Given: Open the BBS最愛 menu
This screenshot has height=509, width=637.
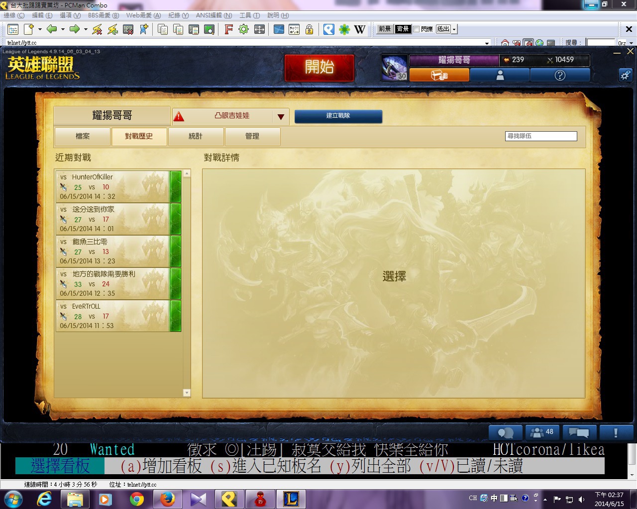Looking at the screenshot, I should 104,15.
